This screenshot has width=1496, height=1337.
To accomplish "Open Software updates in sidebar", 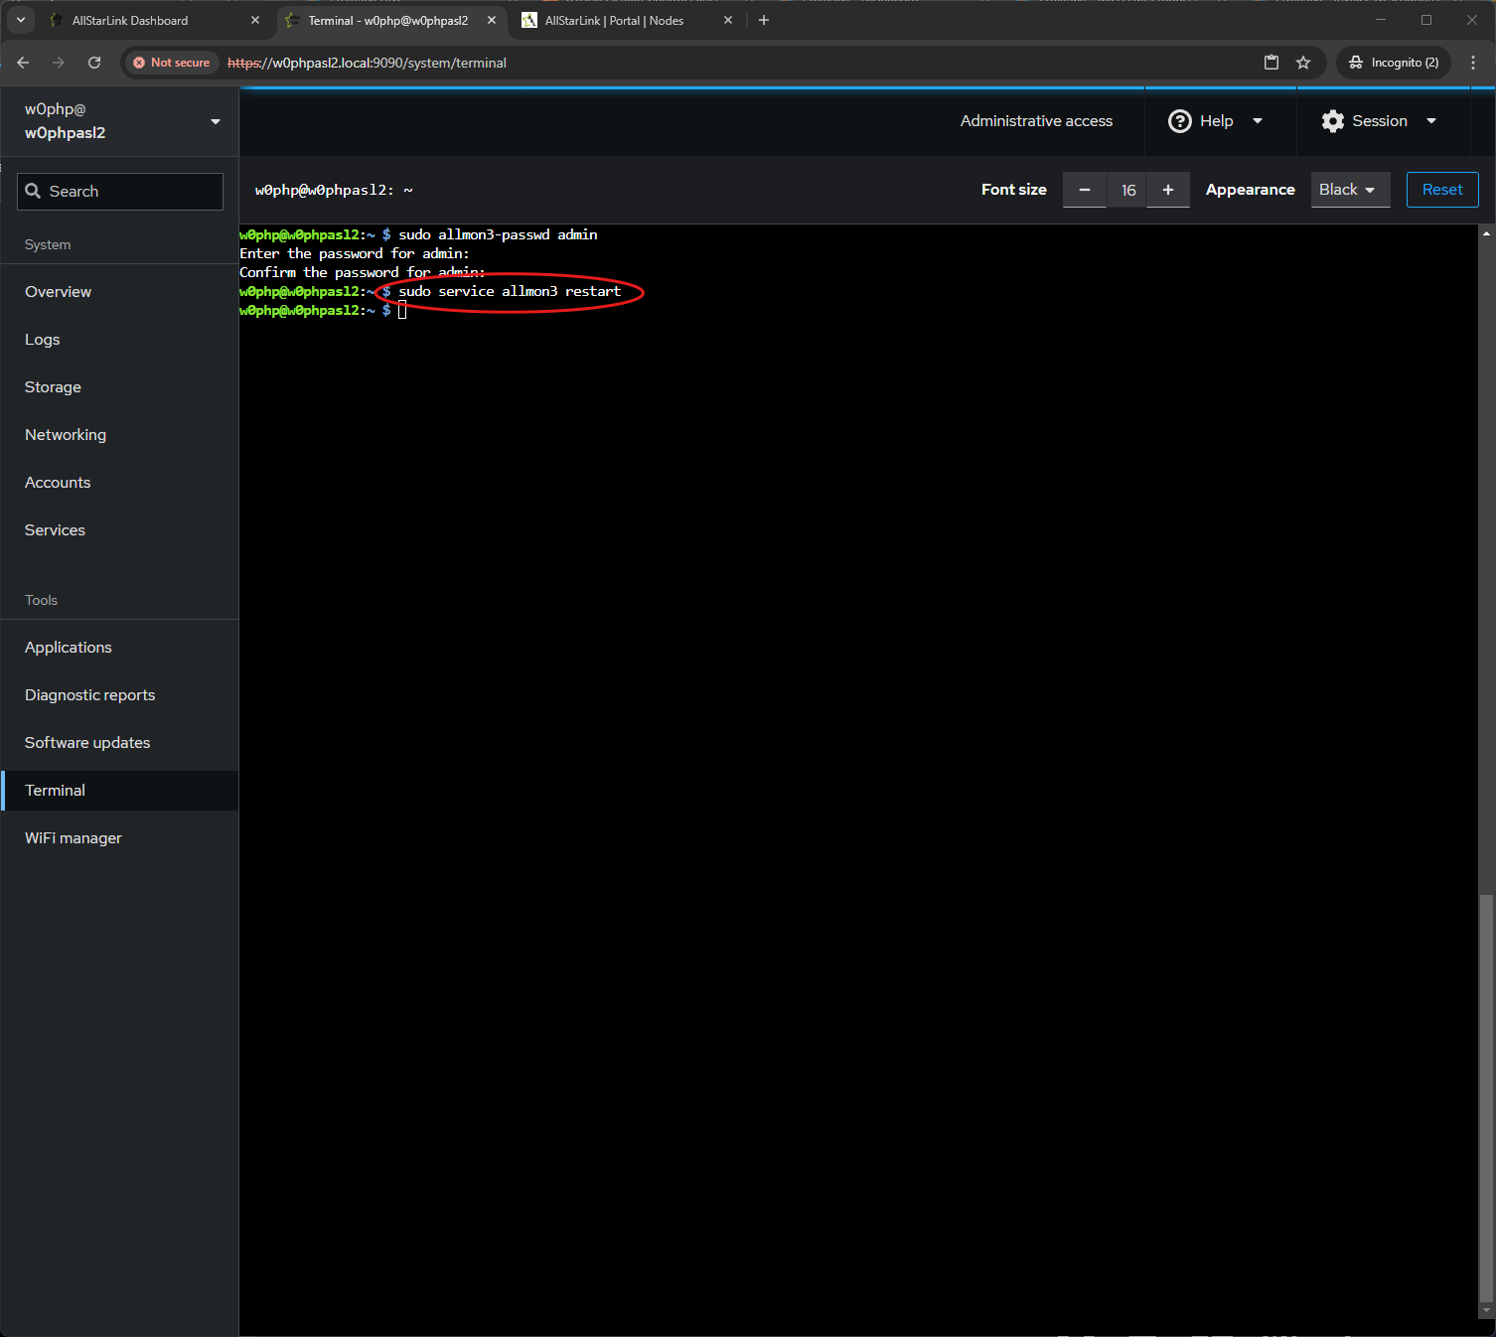I will [x=87, y=743].
